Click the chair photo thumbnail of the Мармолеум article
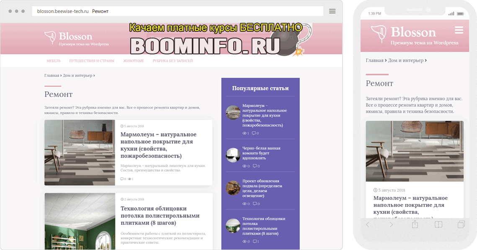The height and width of the screenshot is (250, 477). click(x=80, y=153)
